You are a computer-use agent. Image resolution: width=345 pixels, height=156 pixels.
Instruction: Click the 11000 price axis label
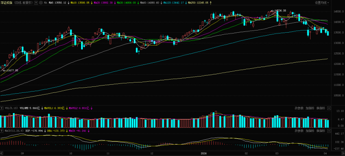(338, 85)
